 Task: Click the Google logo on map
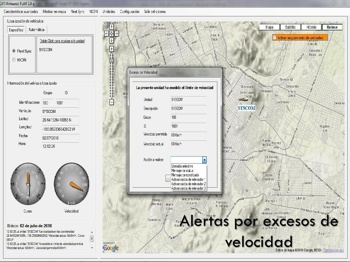tap(111, 248)
